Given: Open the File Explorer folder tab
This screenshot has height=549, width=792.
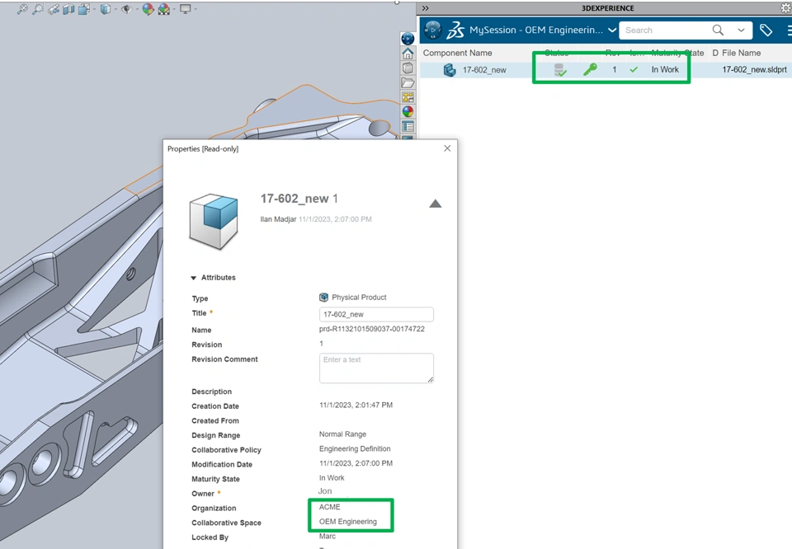Looking at the screenshot, I should [408, 82].
